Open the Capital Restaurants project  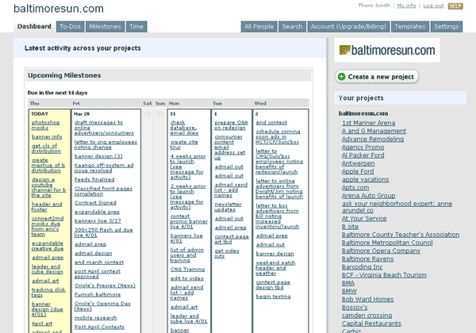371,323
